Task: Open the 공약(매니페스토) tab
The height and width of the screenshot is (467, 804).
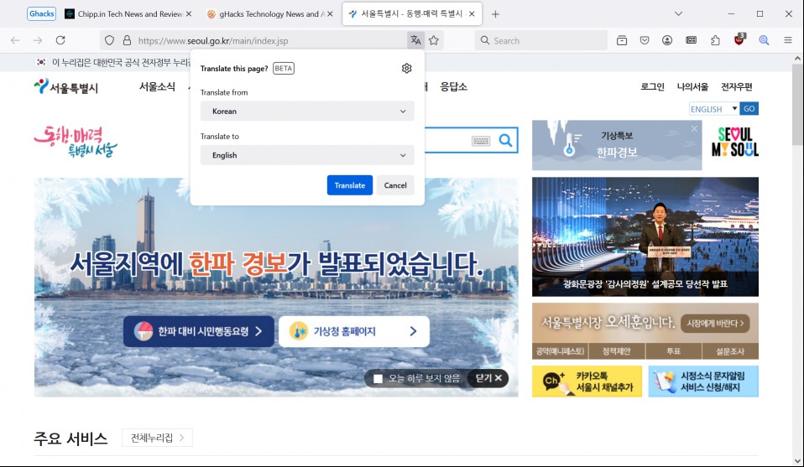Action: point(560,351)
